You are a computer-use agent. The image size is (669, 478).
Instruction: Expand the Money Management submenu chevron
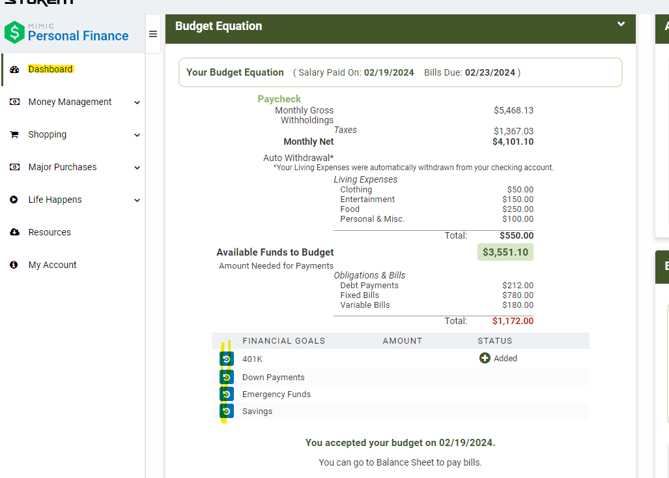pyautogui.click(x=137, y=102)
